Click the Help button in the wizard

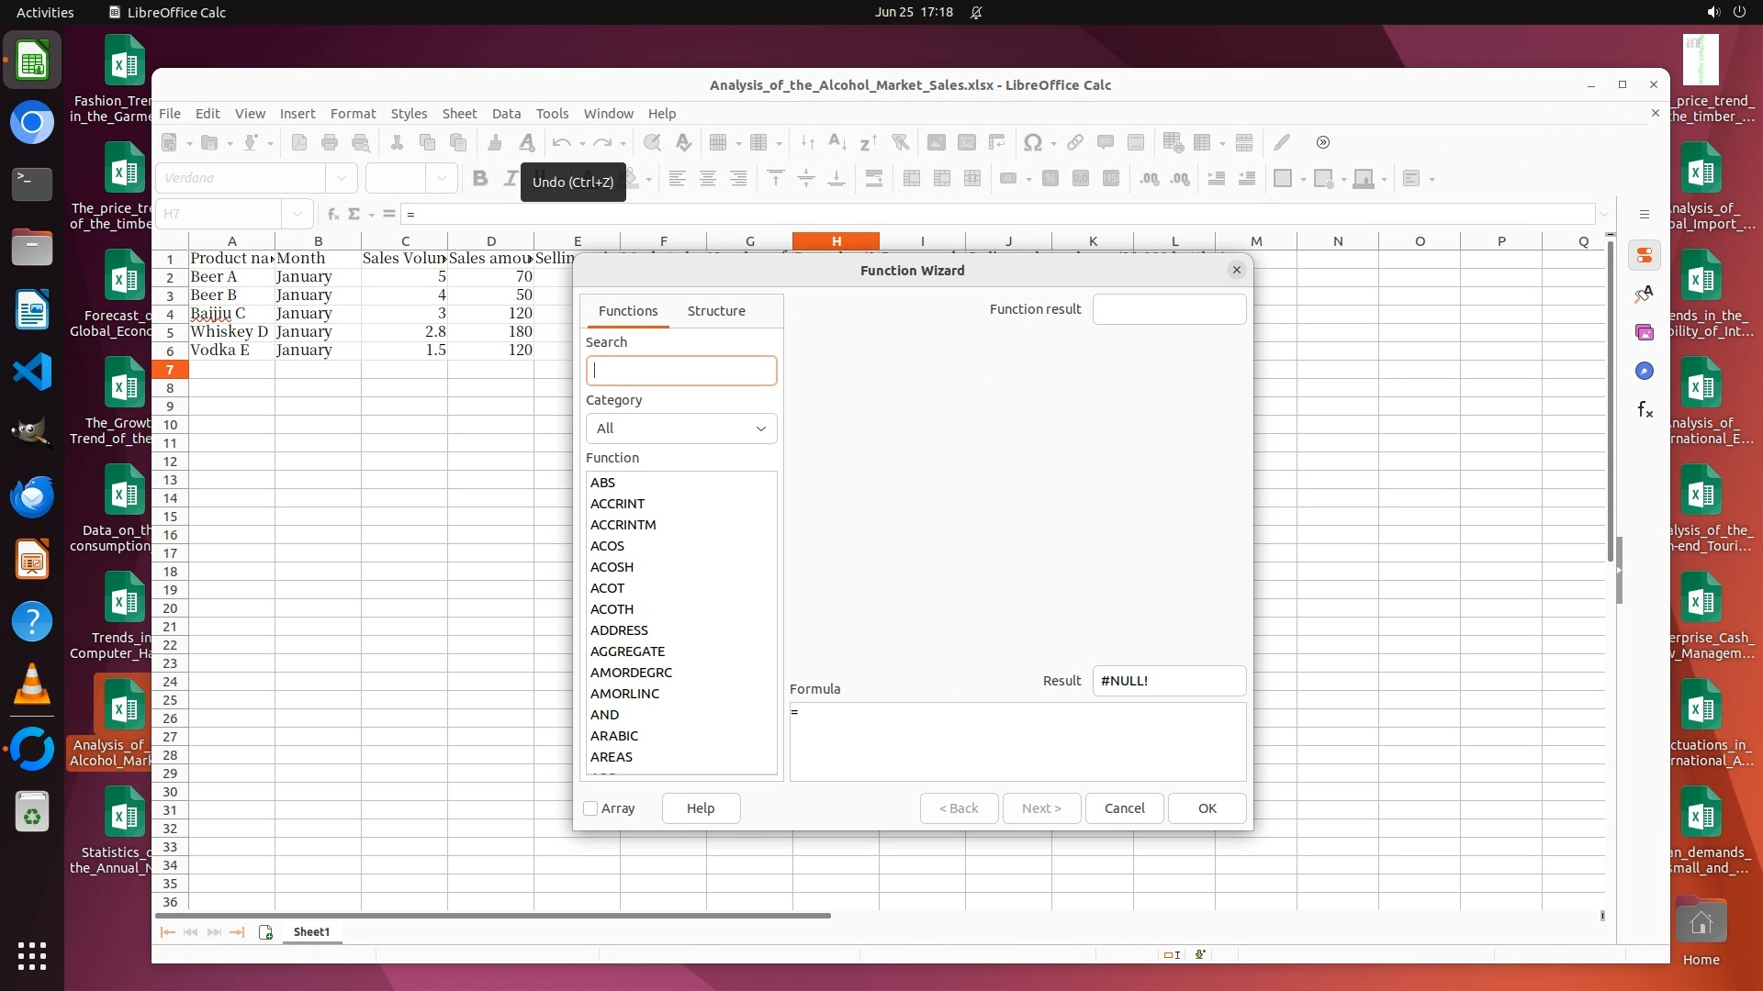pos(701,808)
